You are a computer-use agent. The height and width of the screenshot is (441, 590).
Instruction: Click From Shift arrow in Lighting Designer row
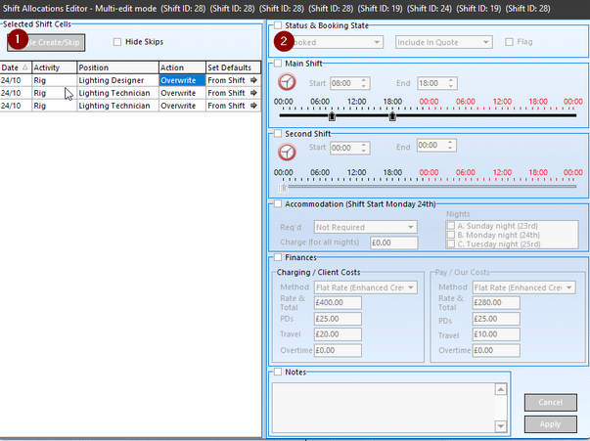(253, 79)
